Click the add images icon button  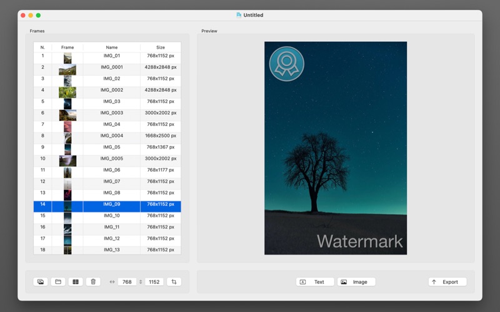tap(41, 282)
